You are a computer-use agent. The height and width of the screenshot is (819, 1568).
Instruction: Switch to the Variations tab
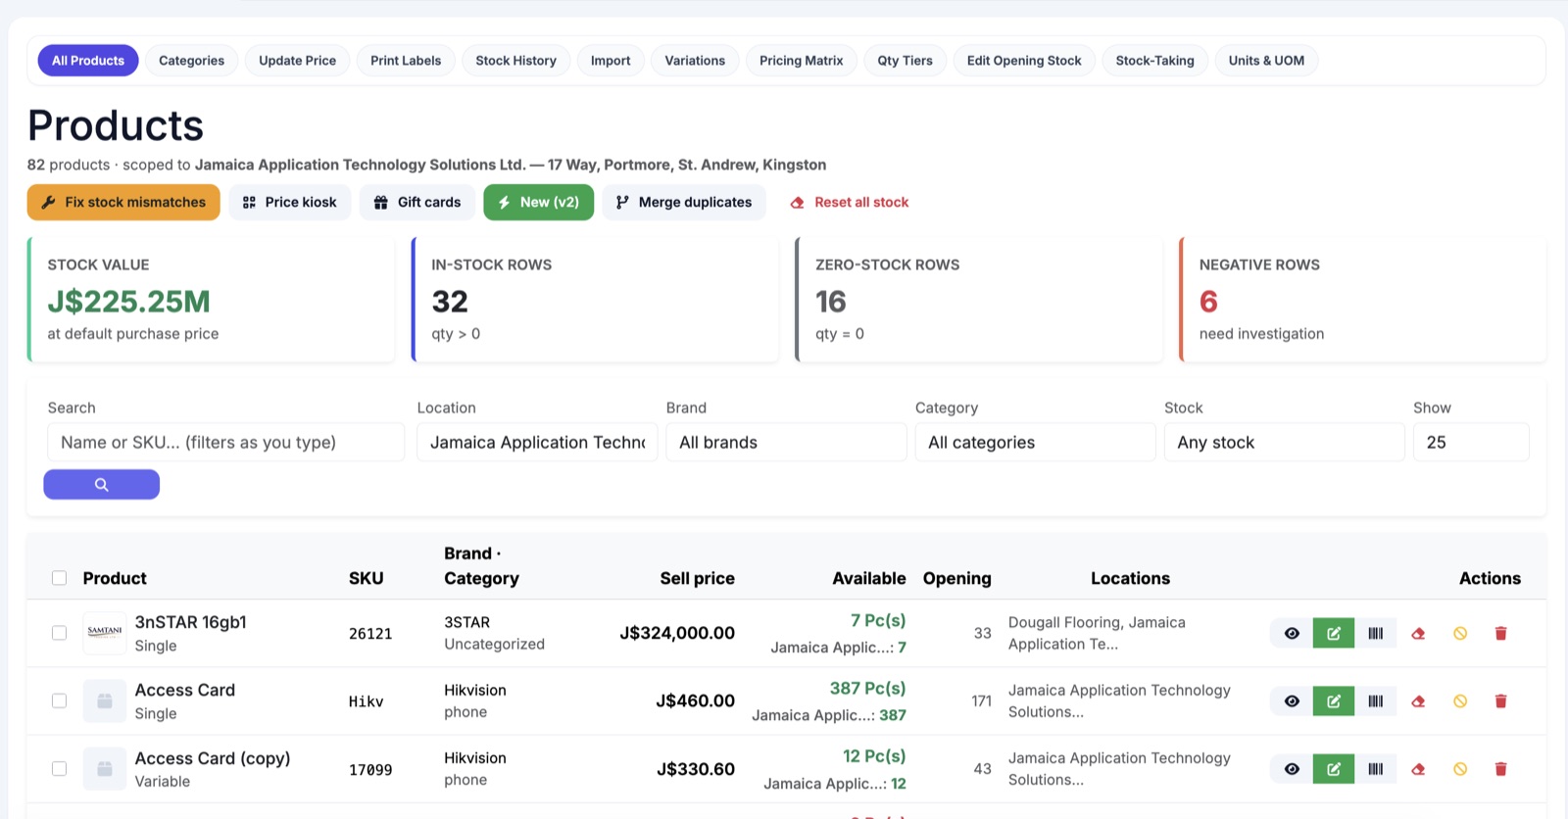coord(695,61)
